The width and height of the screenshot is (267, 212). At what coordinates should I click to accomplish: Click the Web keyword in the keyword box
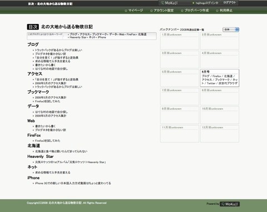point(122,35)
